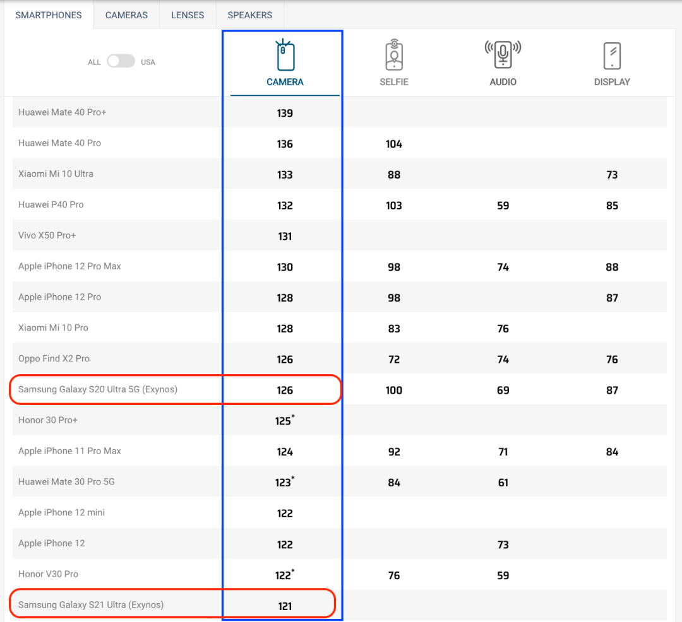
Task: Open the Lenses tab
Action: [x=188, y=15]
